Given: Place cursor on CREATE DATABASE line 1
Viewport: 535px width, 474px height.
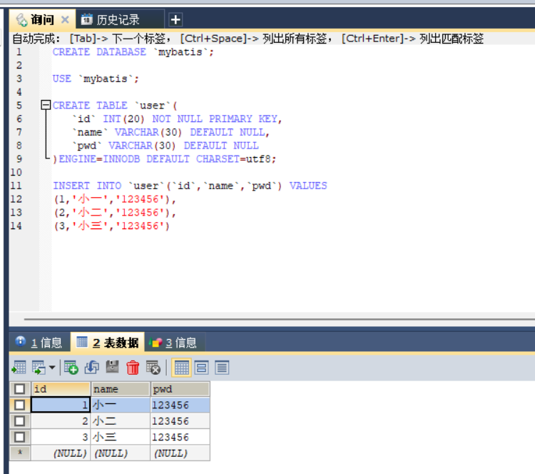Looking at the screenshot, I should tap(133, 52).
